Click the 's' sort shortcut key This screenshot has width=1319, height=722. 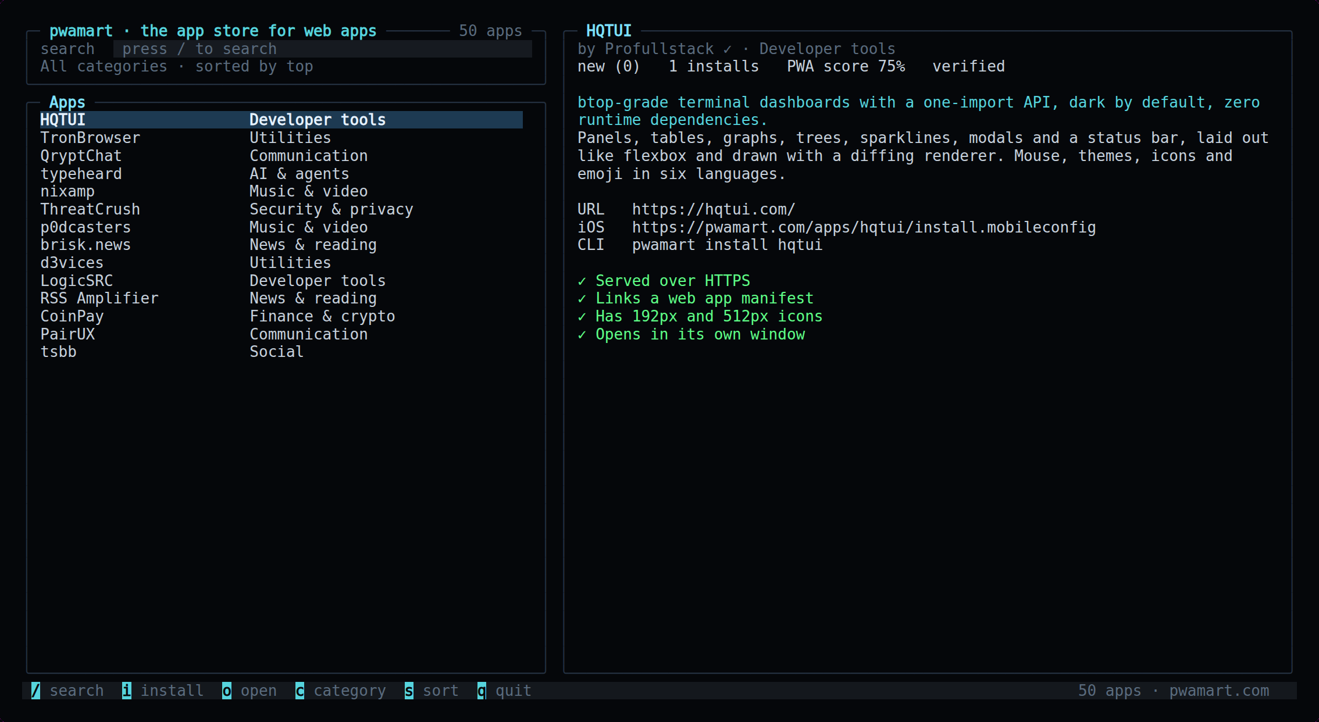(x=409, y=691)
